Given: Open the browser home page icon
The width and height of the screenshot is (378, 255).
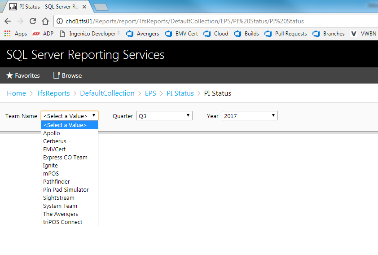Looking at the screenshot, I should (45, 21).
